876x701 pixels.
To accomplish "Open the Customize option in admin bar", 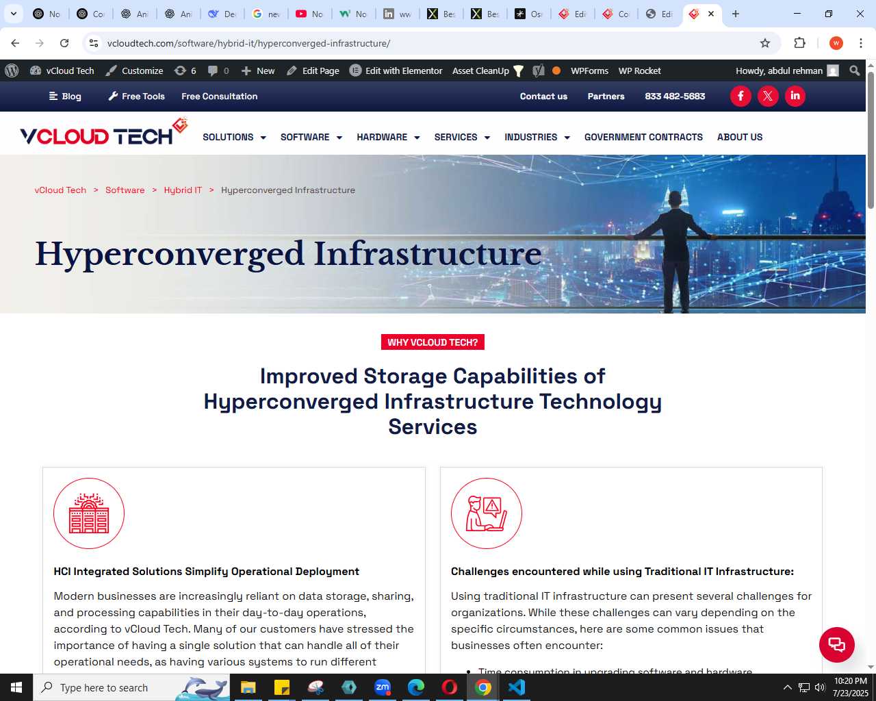I will point(134,71).
